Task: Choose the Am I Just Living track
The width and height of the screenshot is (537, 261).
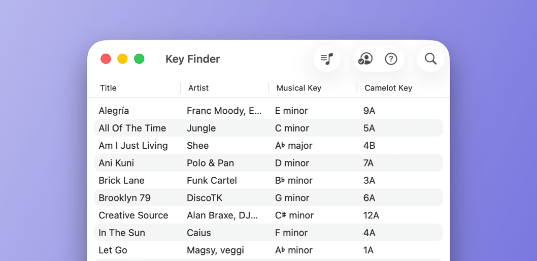Action: pyautogui.click(x=133, y=146)
